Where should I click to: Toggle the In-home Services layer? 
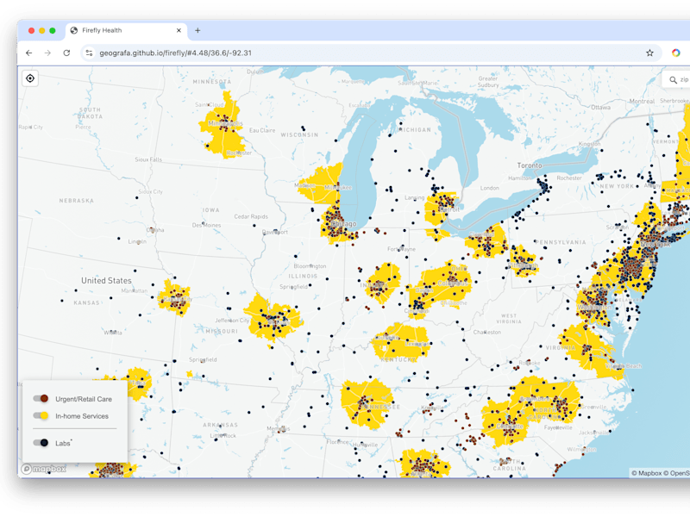pyautogui.click(x=41, y=416)
